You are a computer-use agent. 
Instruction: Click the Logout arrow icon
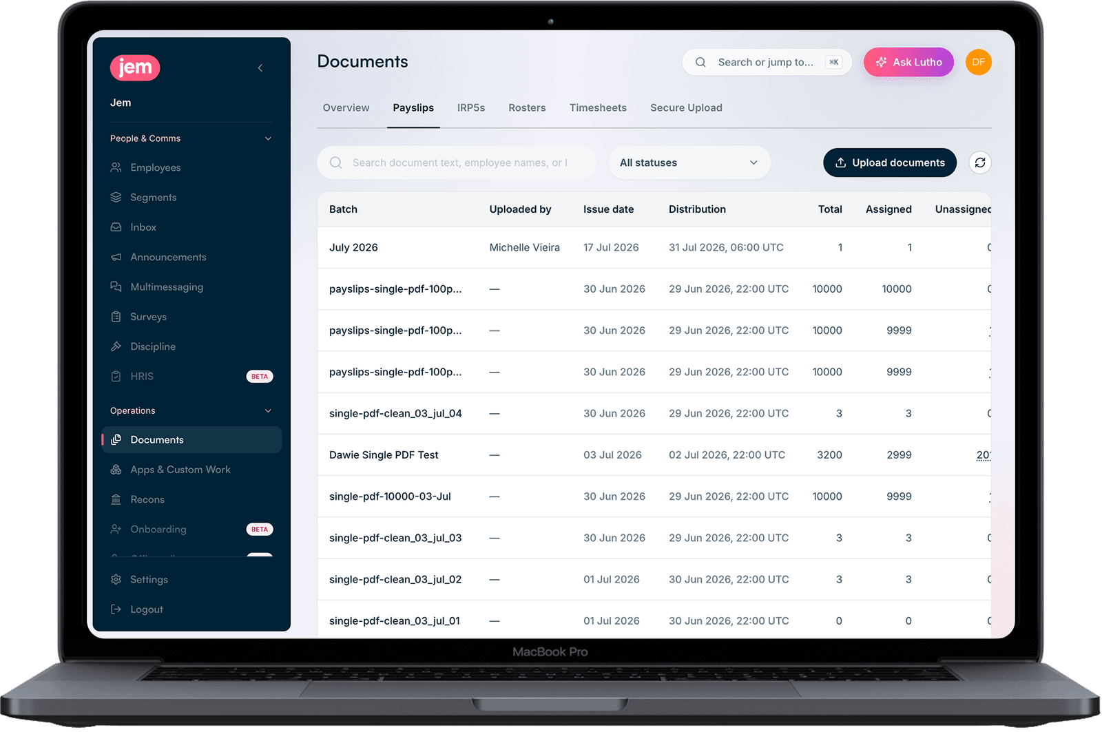coord(116,609)
